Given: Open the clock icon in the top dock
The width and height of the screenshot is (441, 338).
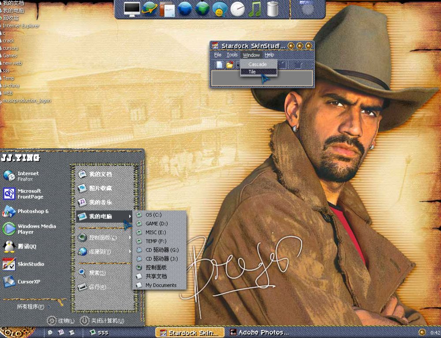Looking at the screenshot, I should point(237,9).
